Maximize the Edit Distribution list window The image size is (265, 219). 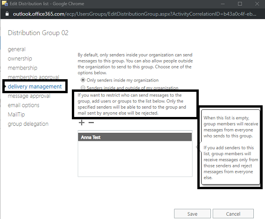click(x=240, y=4)
